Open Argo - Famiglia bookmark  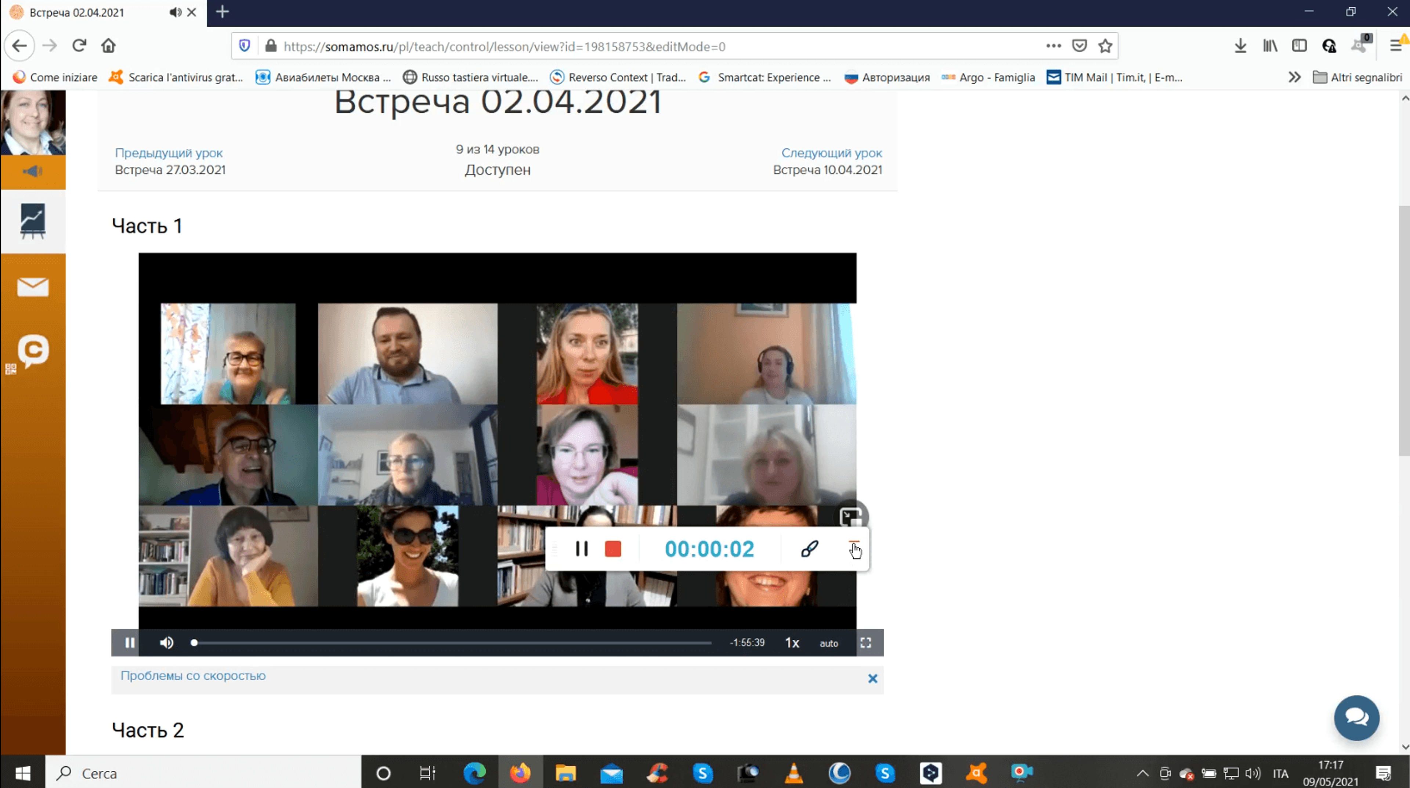(x=988, y=77)
